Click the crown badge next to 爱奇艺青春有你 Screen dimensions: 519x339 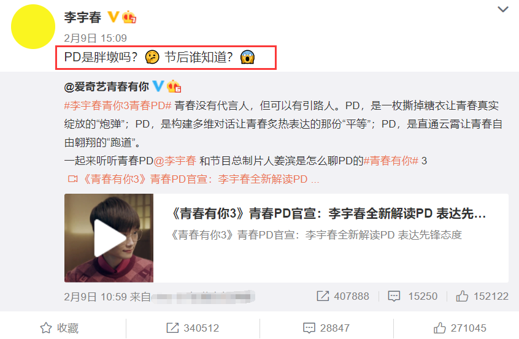pos(174,86)
